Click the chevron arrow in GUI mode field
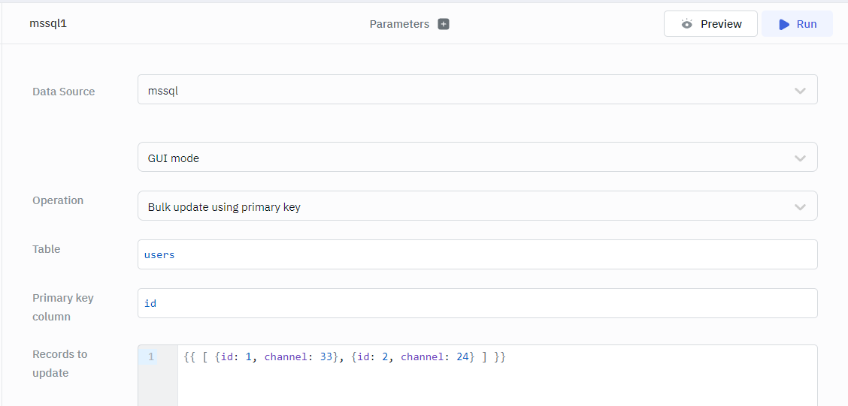848x406 pixels. pyautogui.click(x=800, y=158)
